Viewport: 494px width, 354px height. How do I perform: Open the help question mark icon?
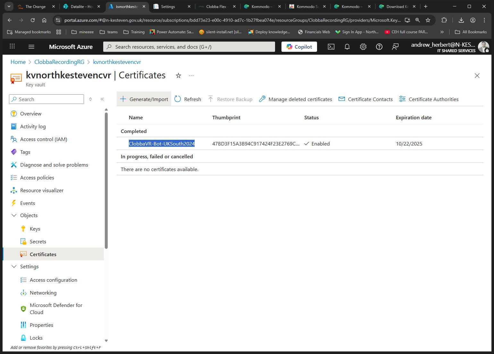379,47
